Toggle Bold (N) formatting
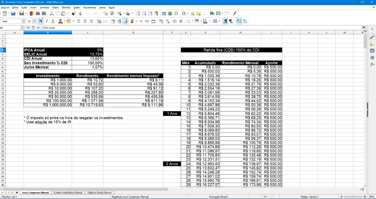The height and width of the screenshot is (199, 376). [41, 21]
